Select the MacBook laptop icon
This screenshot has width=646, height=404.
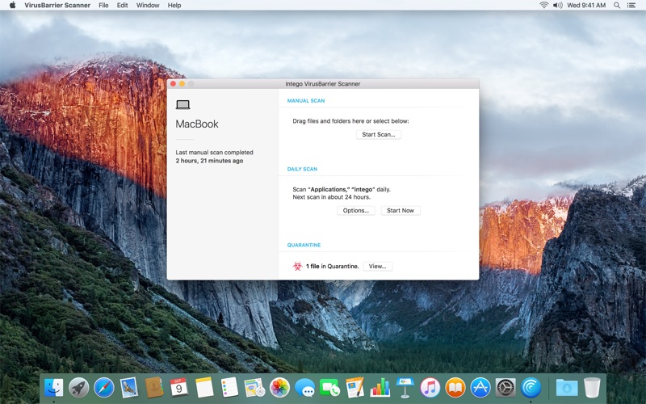point(183,105)
